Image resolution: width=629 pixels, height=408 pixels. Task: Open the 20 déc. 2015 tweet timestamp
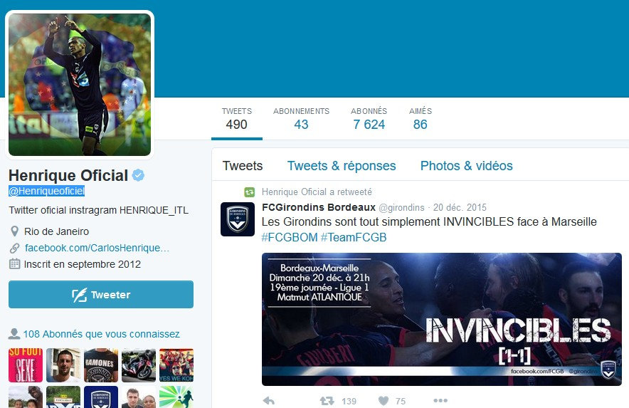point(460,207)
